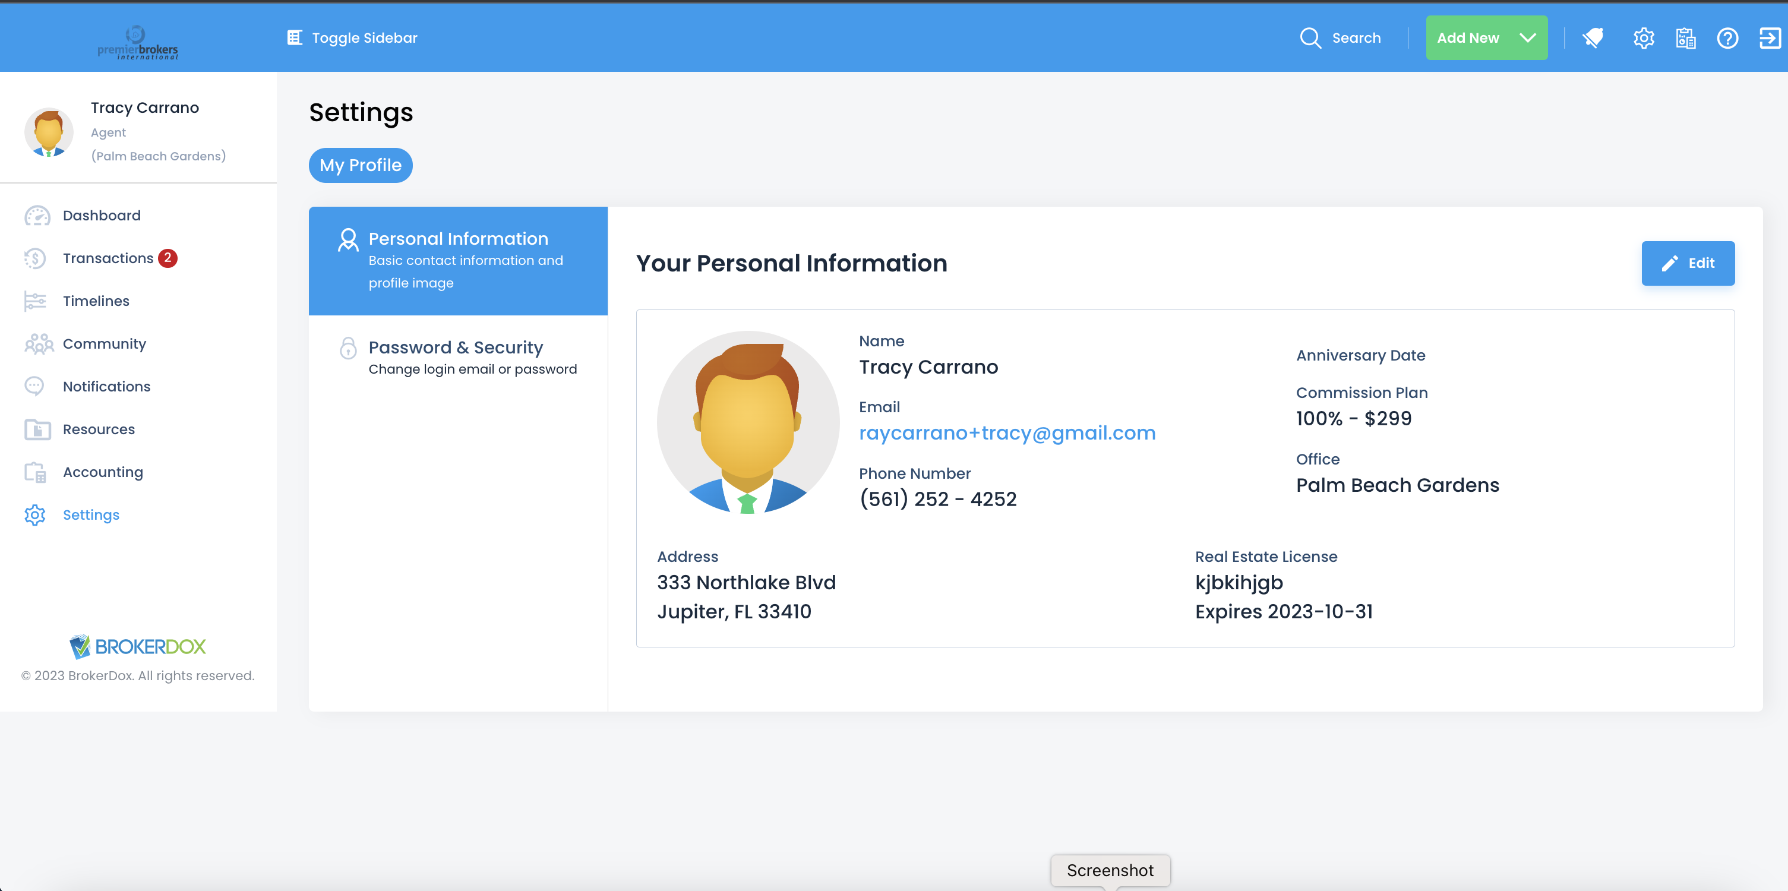Open search via the magnifier icon
Viewport: 1788px width, 891px height.
click(1310, 37)
